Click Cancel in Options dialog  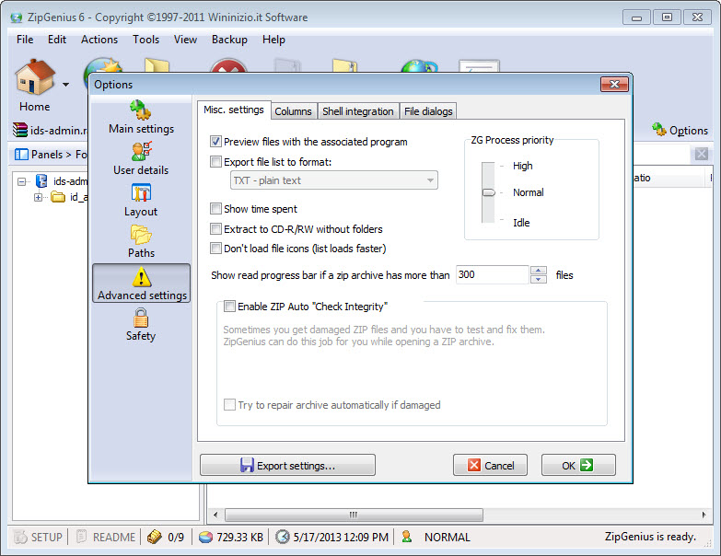pos(490,465)
